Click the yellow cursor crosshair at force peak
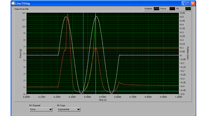Viewport: 207px width, 116px height. pyautogui.click(x=95, y=48)
